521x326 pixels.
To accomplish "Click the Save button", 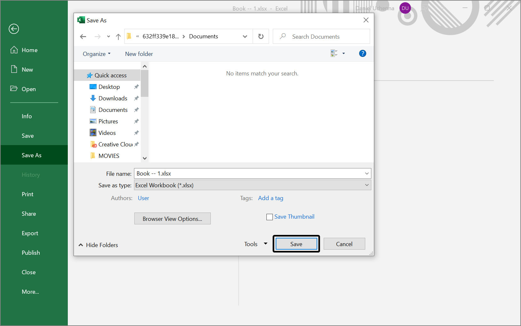I will click(x=296, y=244).
